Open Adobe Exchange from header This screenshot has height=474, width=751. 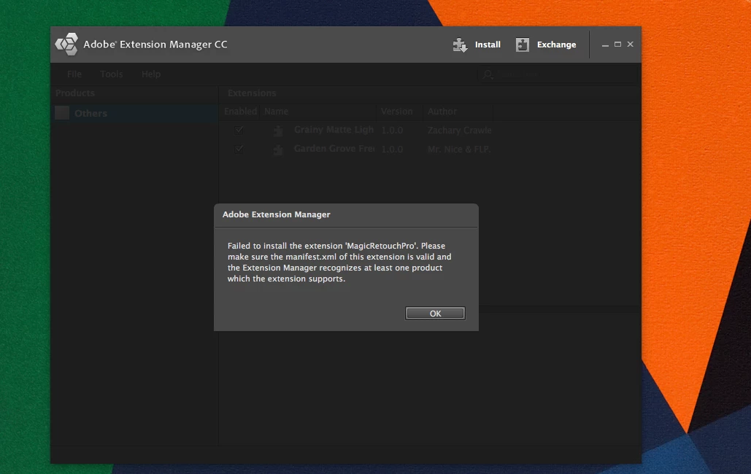(x=546, y=44)
